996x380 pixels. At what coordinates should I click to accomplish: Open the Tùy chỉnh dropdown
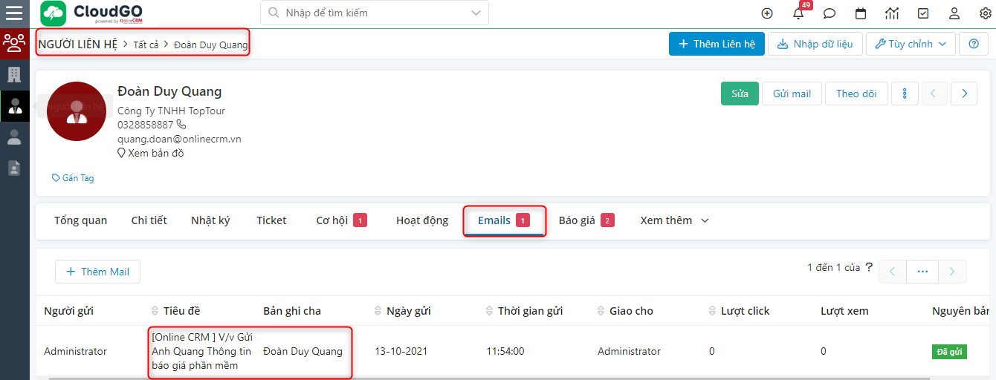tap(911, 44)
